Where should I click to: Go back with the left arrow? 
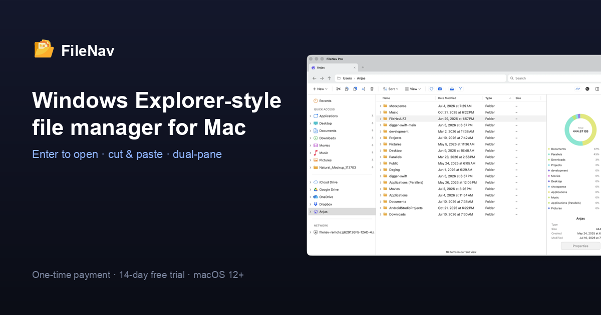[x=315, y=78]
